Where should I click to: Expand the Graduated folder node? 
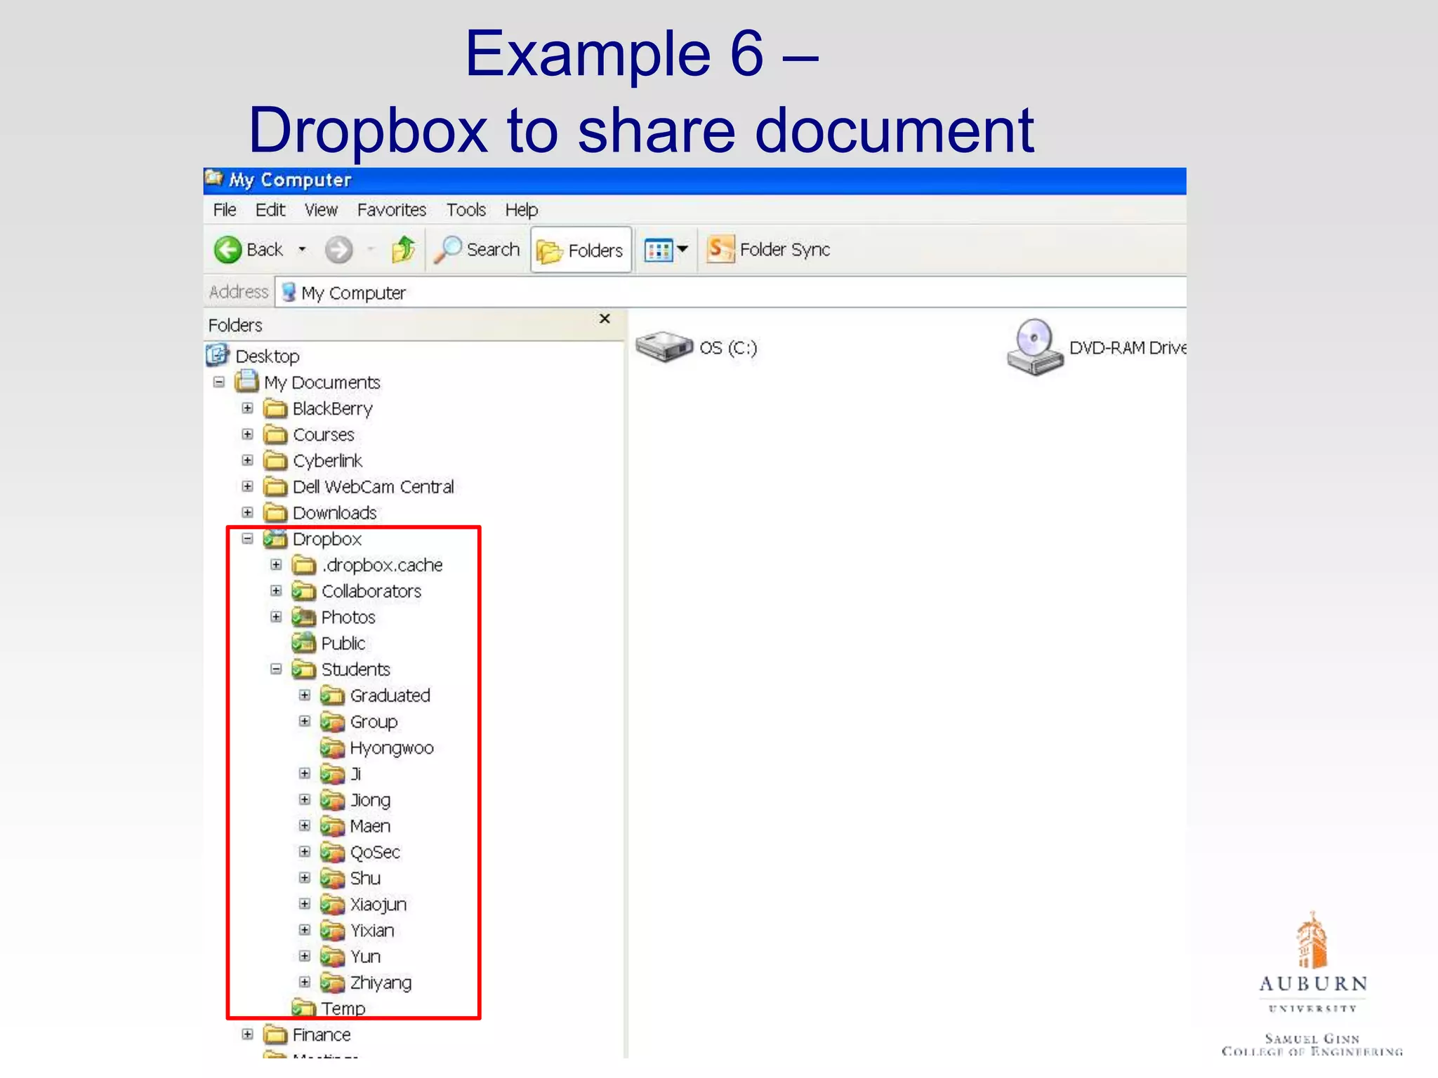click(x=305, y=696)
